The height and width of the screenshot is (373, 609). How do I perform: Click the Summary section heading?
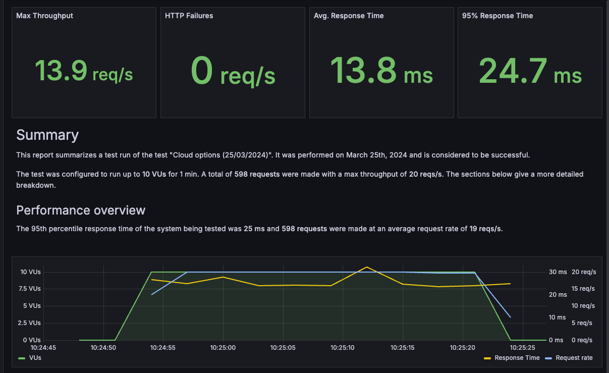pyautogui.click(x=47, y=135)
